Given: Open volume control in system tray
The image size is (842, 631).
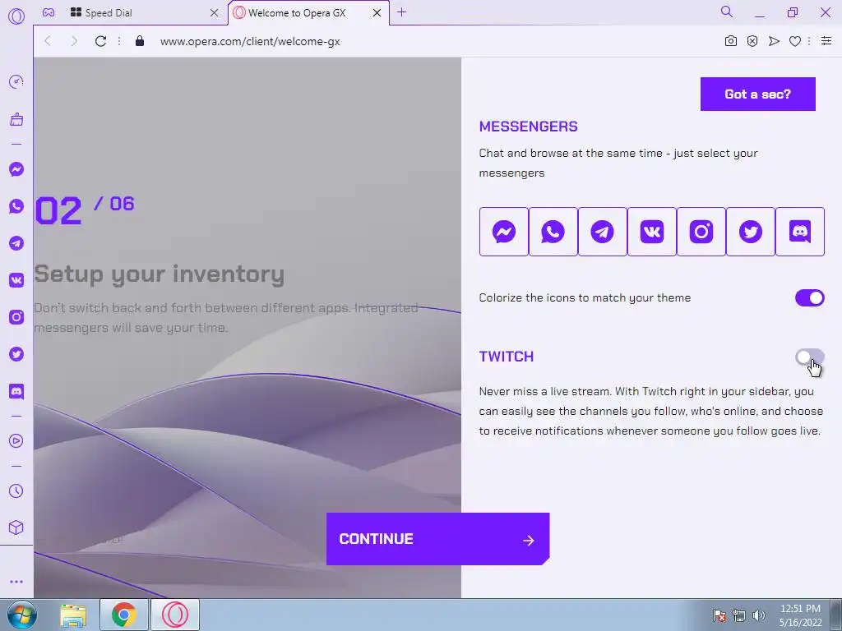Looking at the screenshot, I should (x=759, y=615).
